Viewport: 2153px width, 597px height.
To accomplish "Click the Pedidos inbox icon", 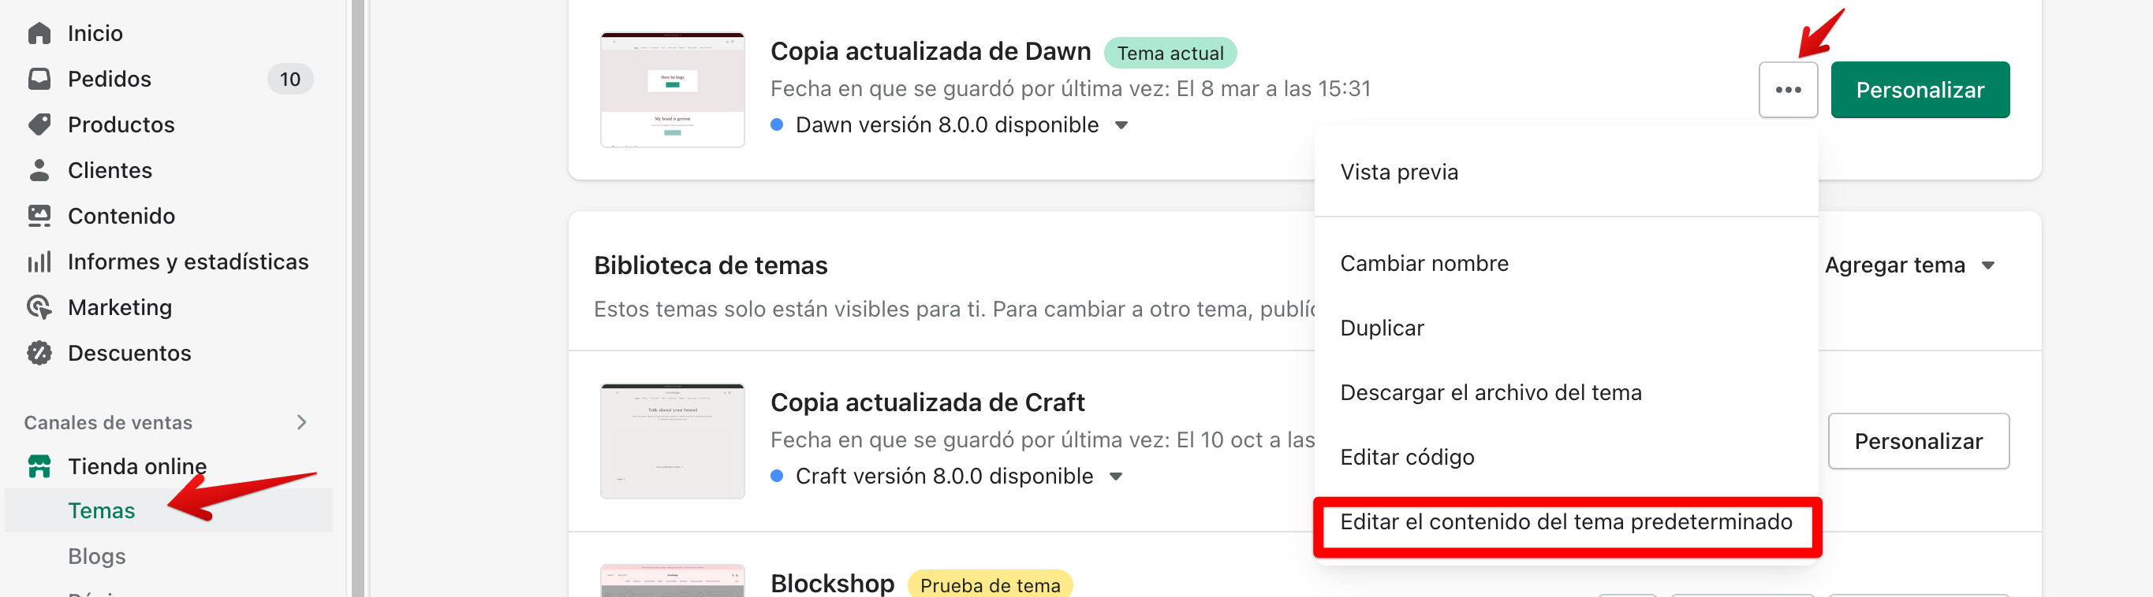I will point(39,80).
